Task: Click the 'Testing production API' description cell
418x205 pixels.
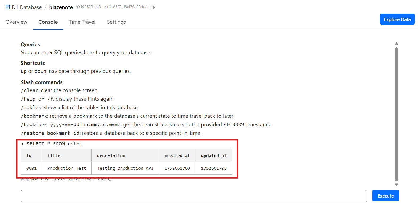Action: tap(125, 168)
